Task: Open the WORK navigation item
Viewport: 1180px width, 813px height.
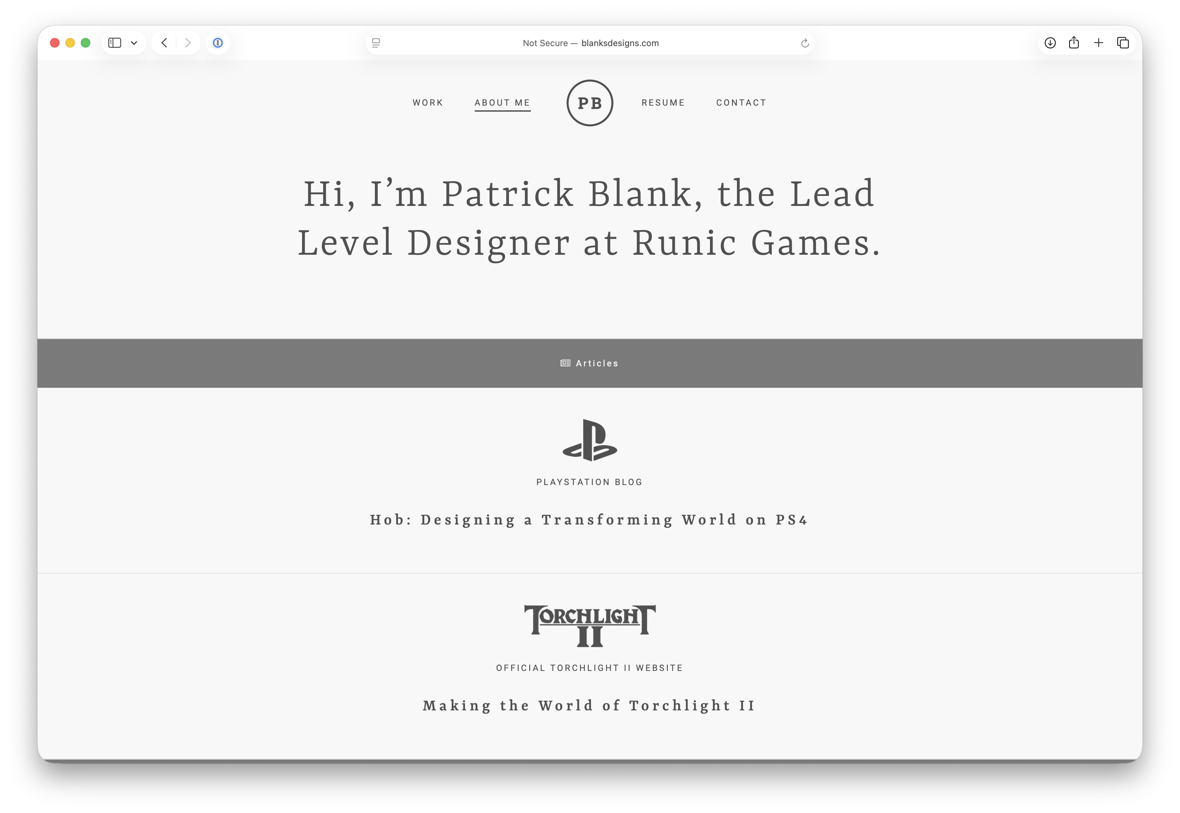Action: 428,102
